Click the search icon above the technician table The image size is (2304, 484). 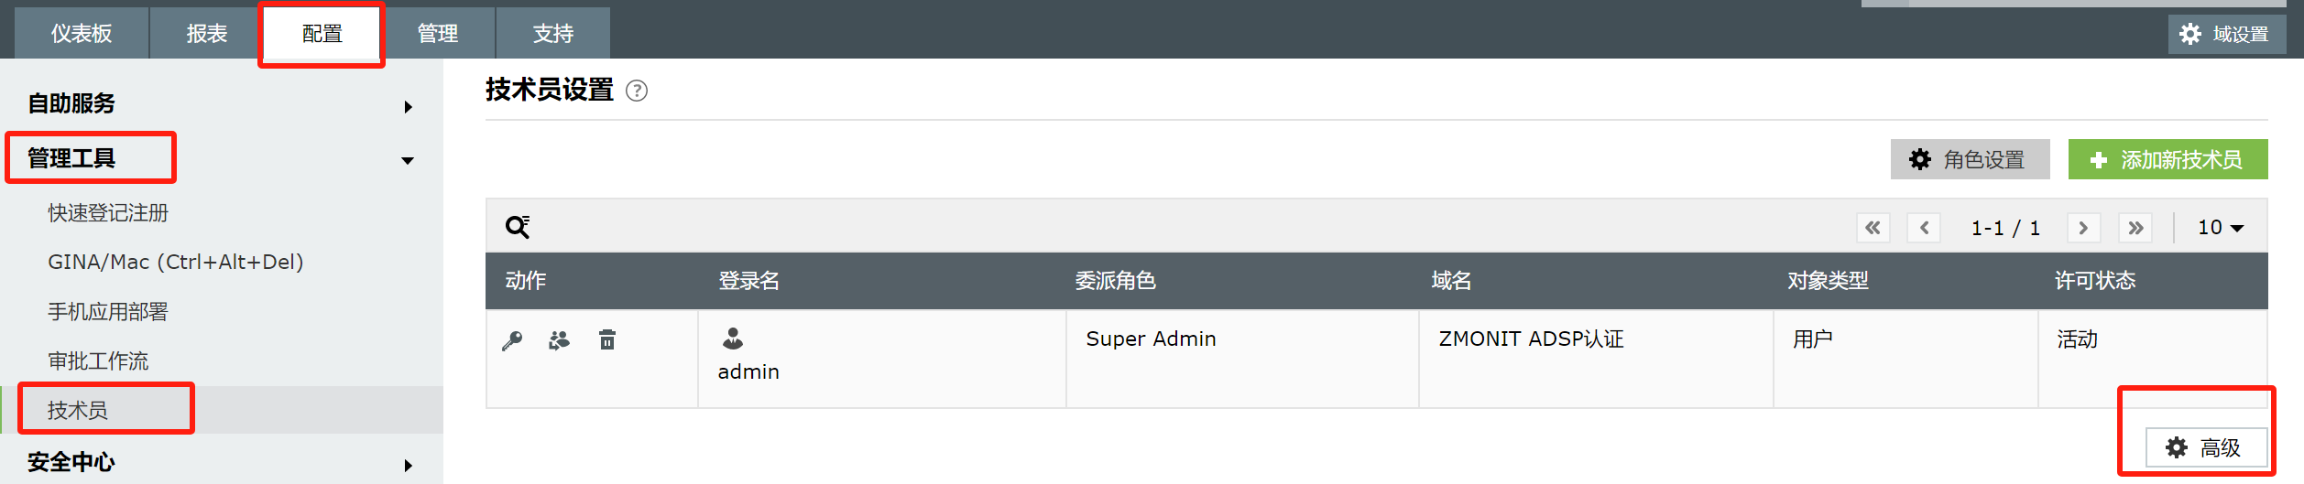(x=518, y=227)
